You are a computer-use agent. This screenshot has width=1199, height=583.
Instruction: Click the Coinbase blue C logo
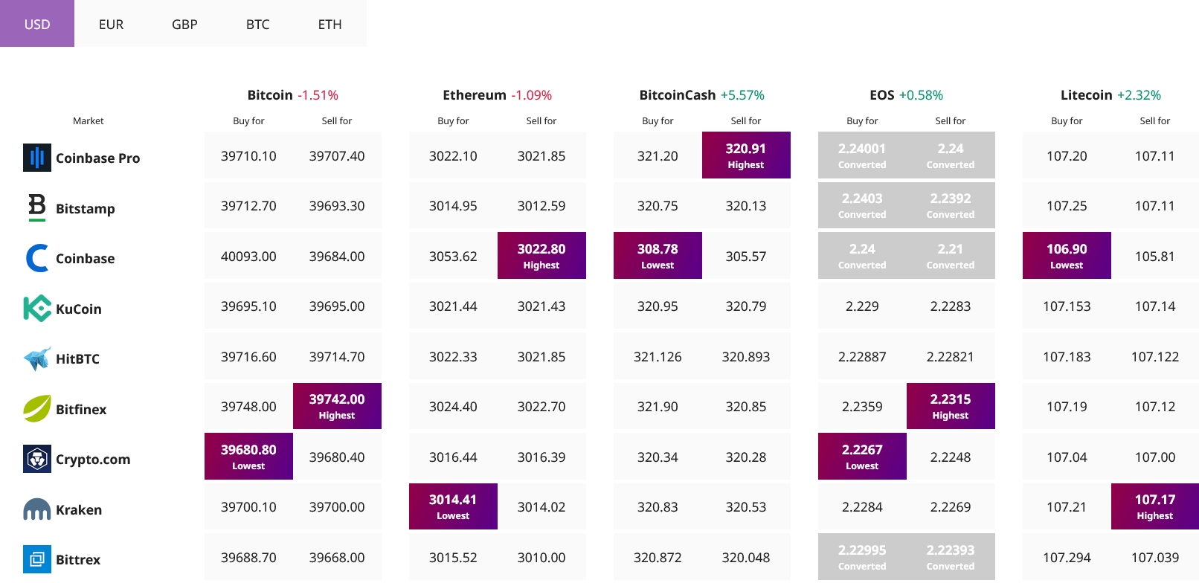37,258
